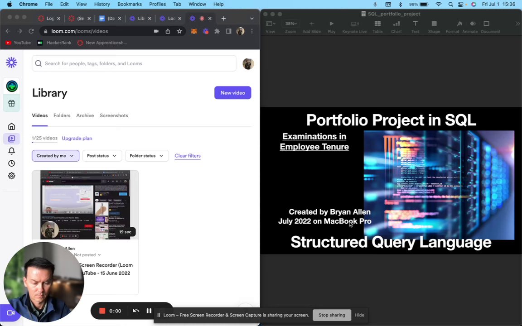Click the camera icon button at bottom-left
522x326 pixels.
[11, 313]
